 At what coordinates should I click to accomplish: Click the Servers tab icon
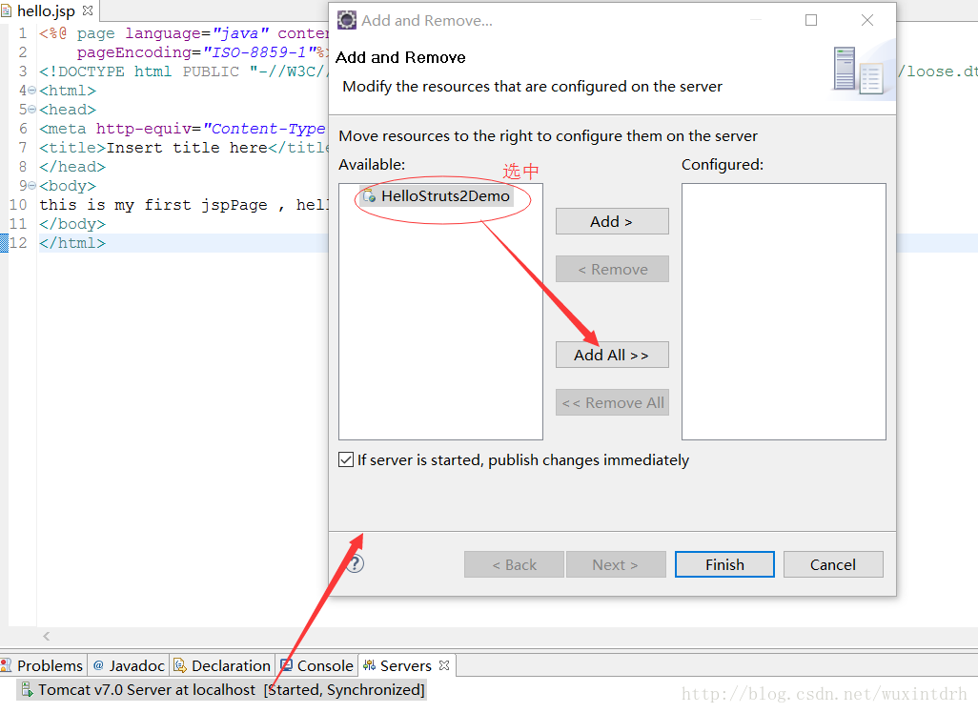tap(369, 665)
